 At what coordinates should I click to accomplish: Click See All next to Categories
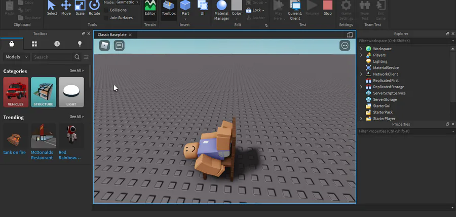point(77,70)
